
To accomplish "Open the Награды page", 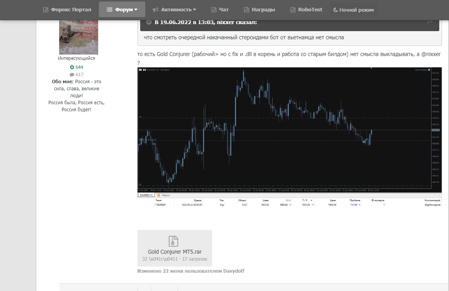I will [x=259, y=9].
